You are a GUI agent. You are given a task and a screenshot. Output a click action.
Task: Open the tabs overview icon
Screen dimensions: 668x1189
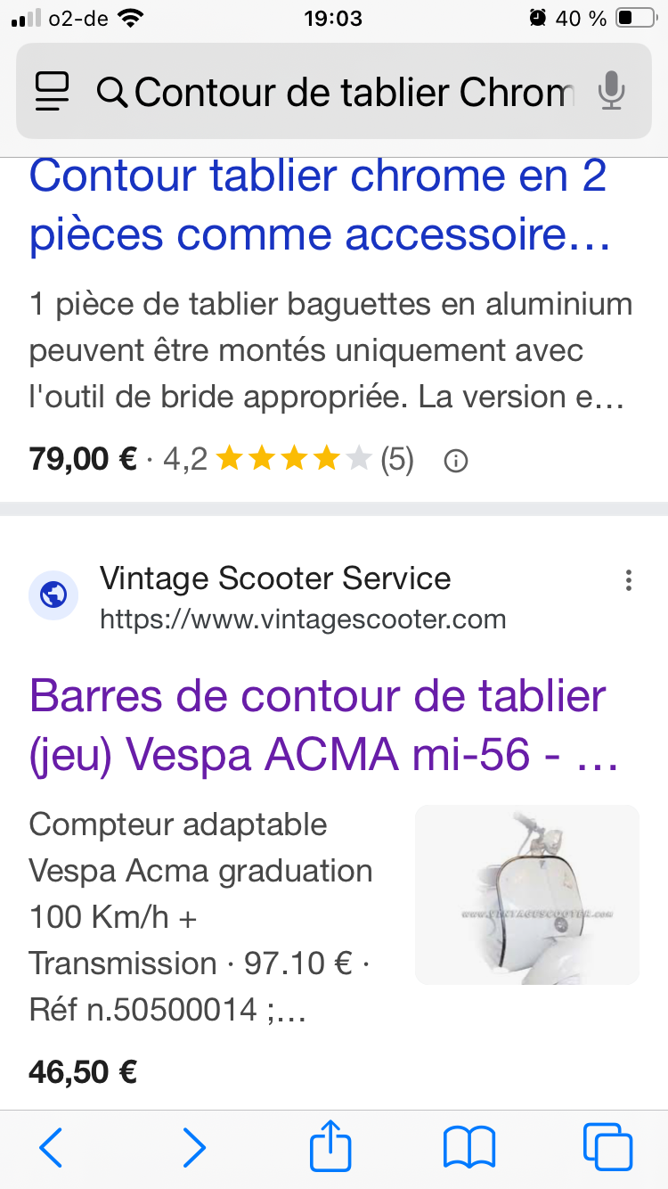[607, 1147]
